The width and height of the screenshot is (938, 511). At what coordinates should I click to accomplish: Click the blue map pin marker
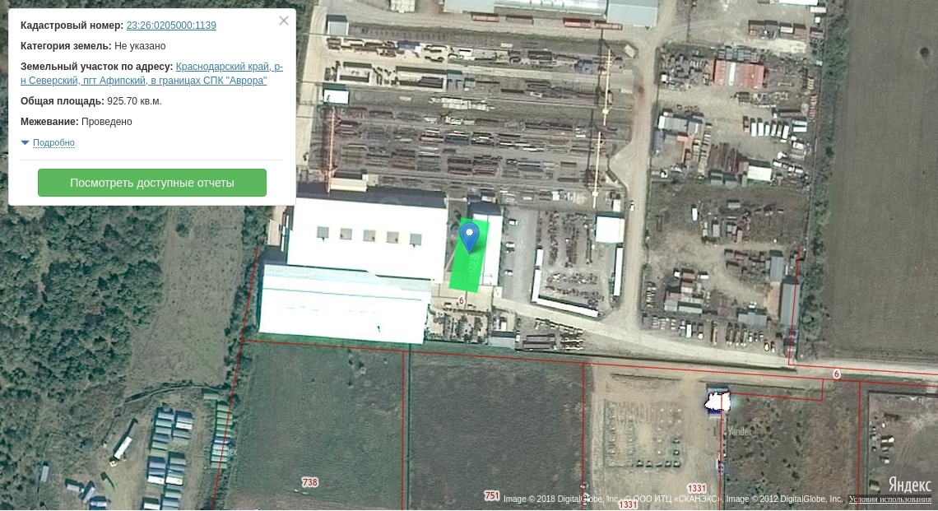click(469, 236)
